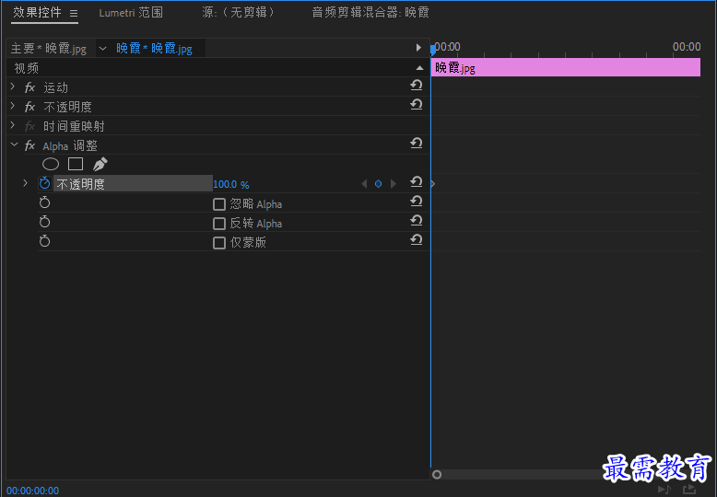
Task: Open the 效果控件 panel menu
Action: 74,13
